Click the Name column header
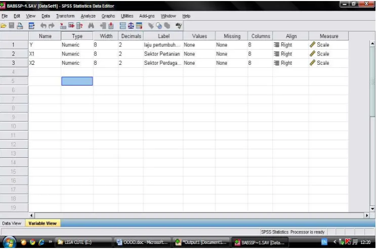This screenshot has width=377, height=250. tap(45, 36)
